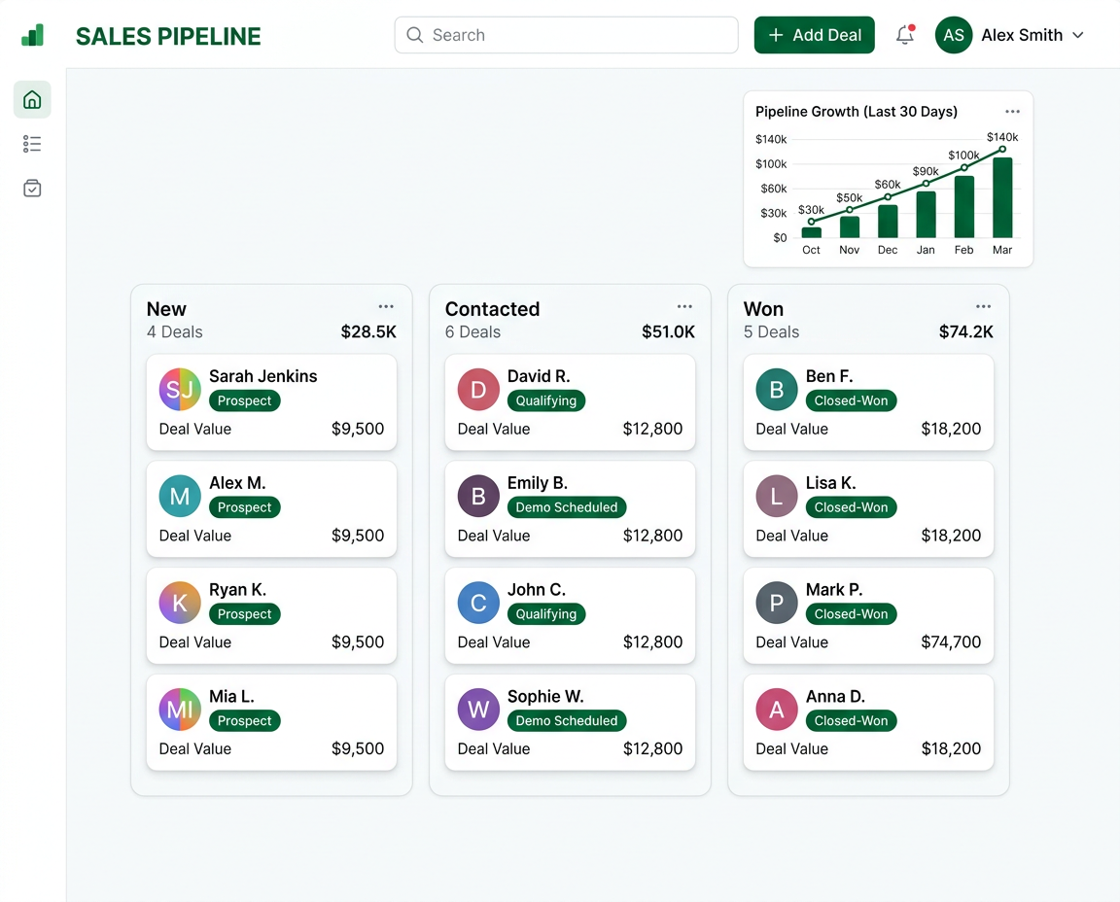Open the Ryan K. deal name
The height and width of the screenshot is (902, 1120).
[x=237, y=590]
